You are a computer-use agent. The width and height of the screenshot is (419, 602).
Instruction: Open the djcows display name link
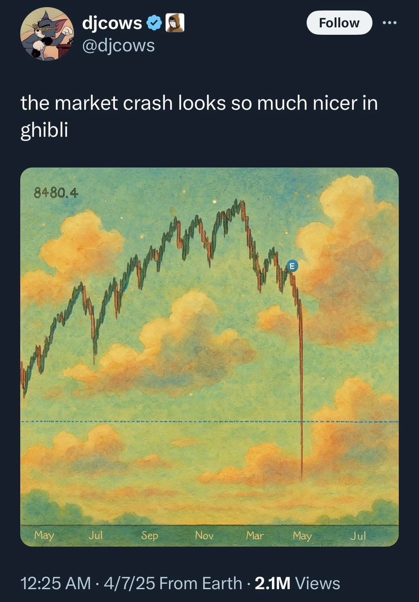point(112,23)
